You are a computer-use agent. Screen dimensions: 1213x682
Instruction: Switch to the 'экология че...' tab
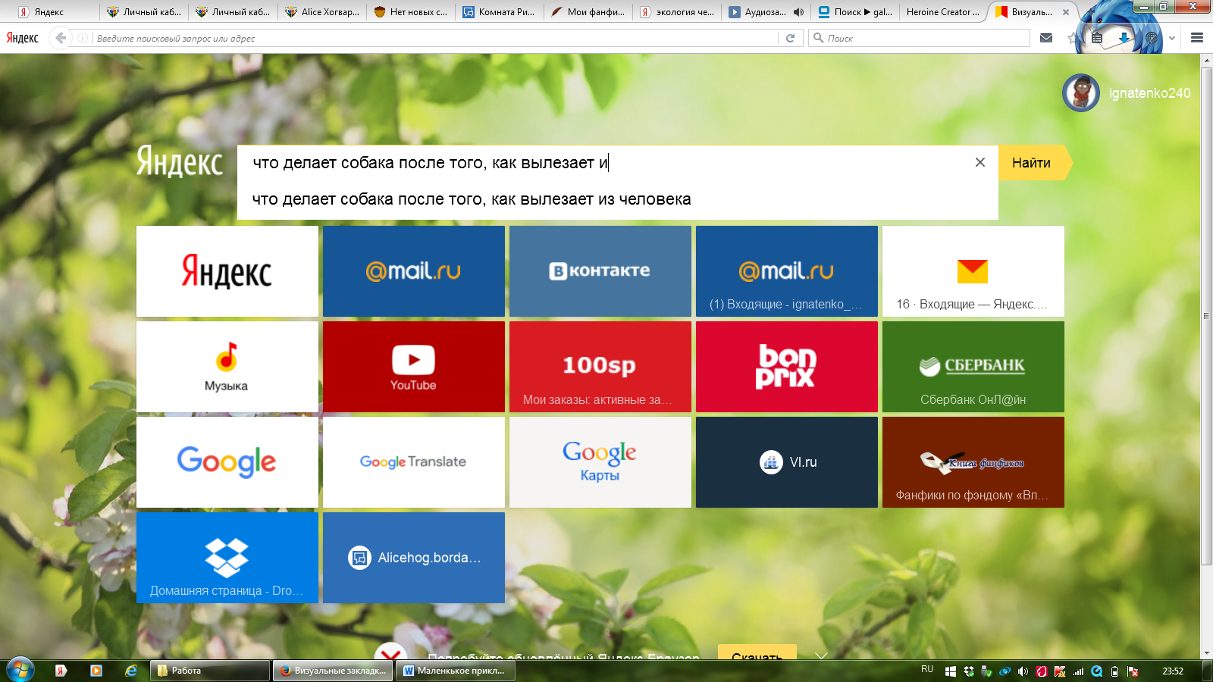[677, 12]
